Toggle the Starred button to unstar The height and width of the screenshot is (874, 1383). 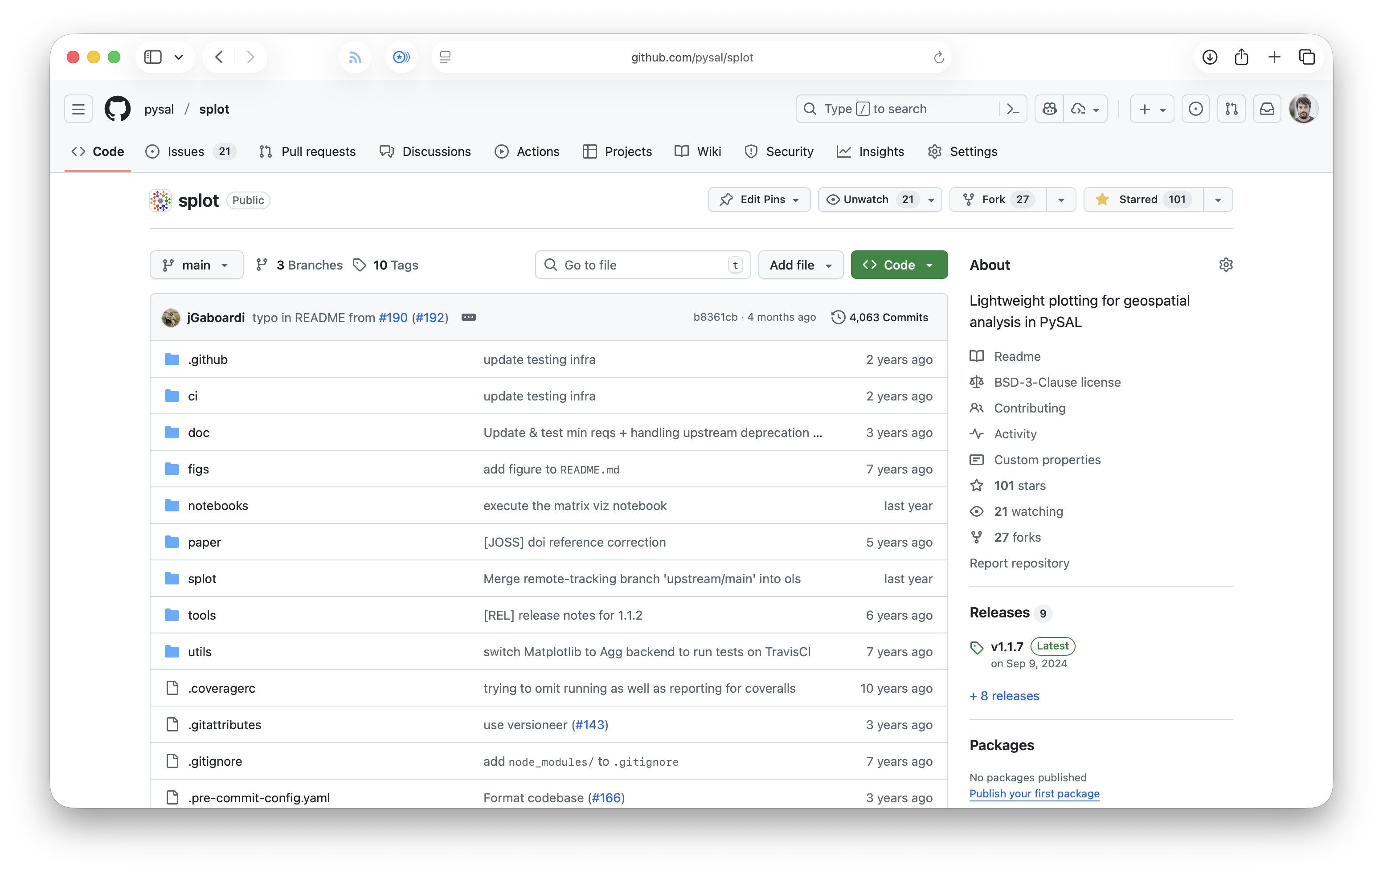coord(1143,200)
